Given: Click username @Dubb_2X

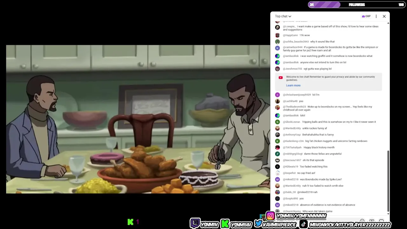Looking at the screenshot, I should [x=289, y=192].
